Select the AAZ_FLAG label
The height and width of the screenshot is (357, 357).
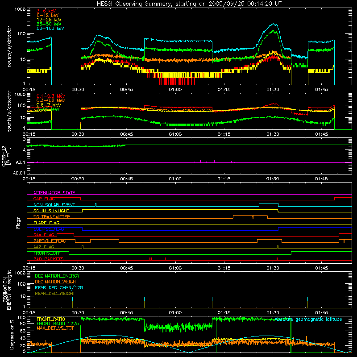(x=44, y=247)
